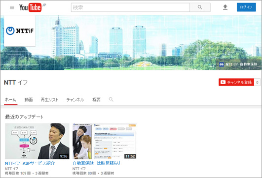This screenshot has width=262, height=178.
Task: Click the search magnifier button
Action: (x=200, y=7)
